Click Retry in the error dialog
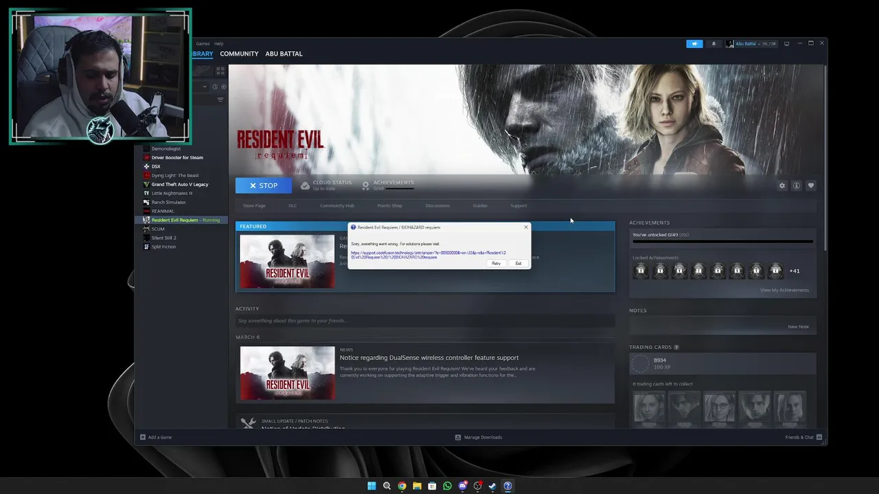Viewport: 879px width, 494px height. pos(496,263)
